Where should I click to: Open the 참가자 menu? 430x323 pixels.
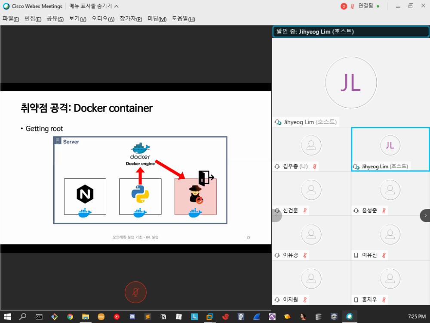[131, 19]
